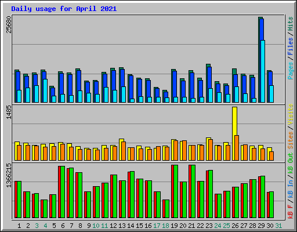Click the 1485 visits axis value
Screen dimensions: 297x232
coord(9,112)
